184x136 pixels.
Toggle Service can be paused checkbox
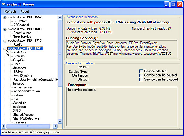pyautogui.click(x=141, y=75)
